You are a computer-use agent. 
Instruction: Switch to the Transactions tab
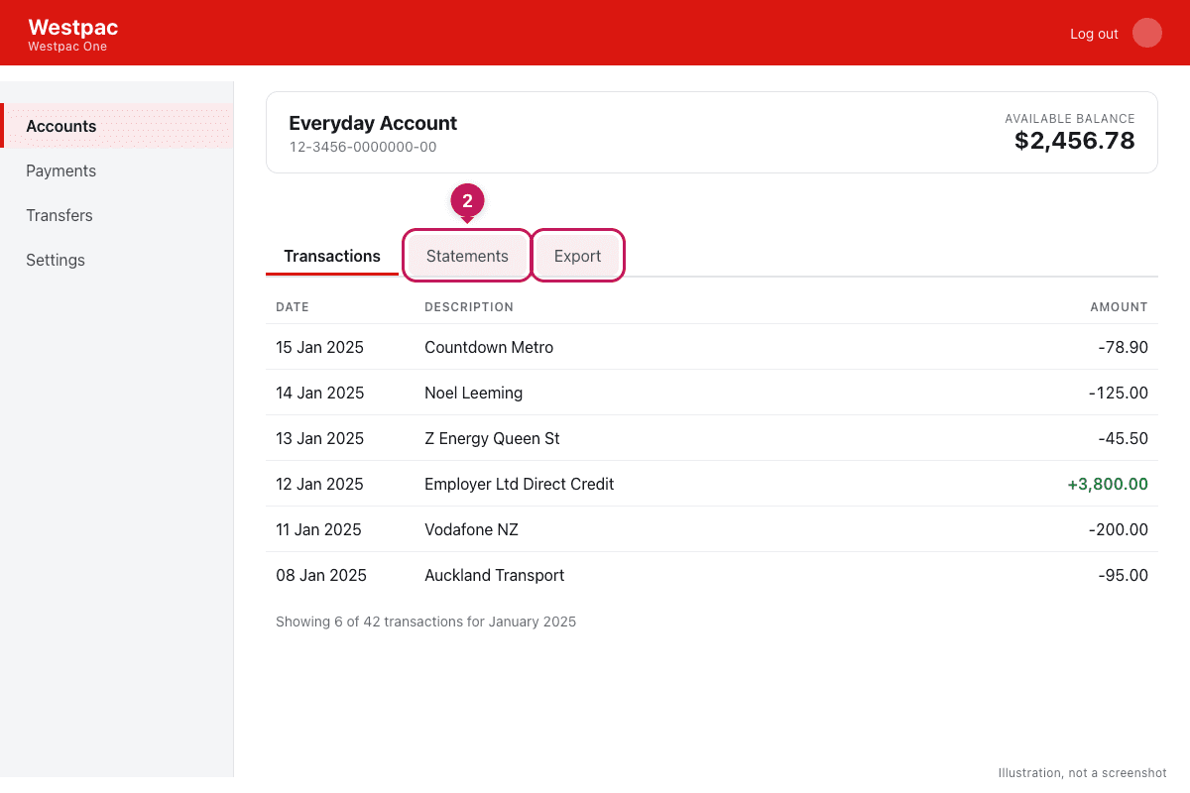(x=332, y=256)
